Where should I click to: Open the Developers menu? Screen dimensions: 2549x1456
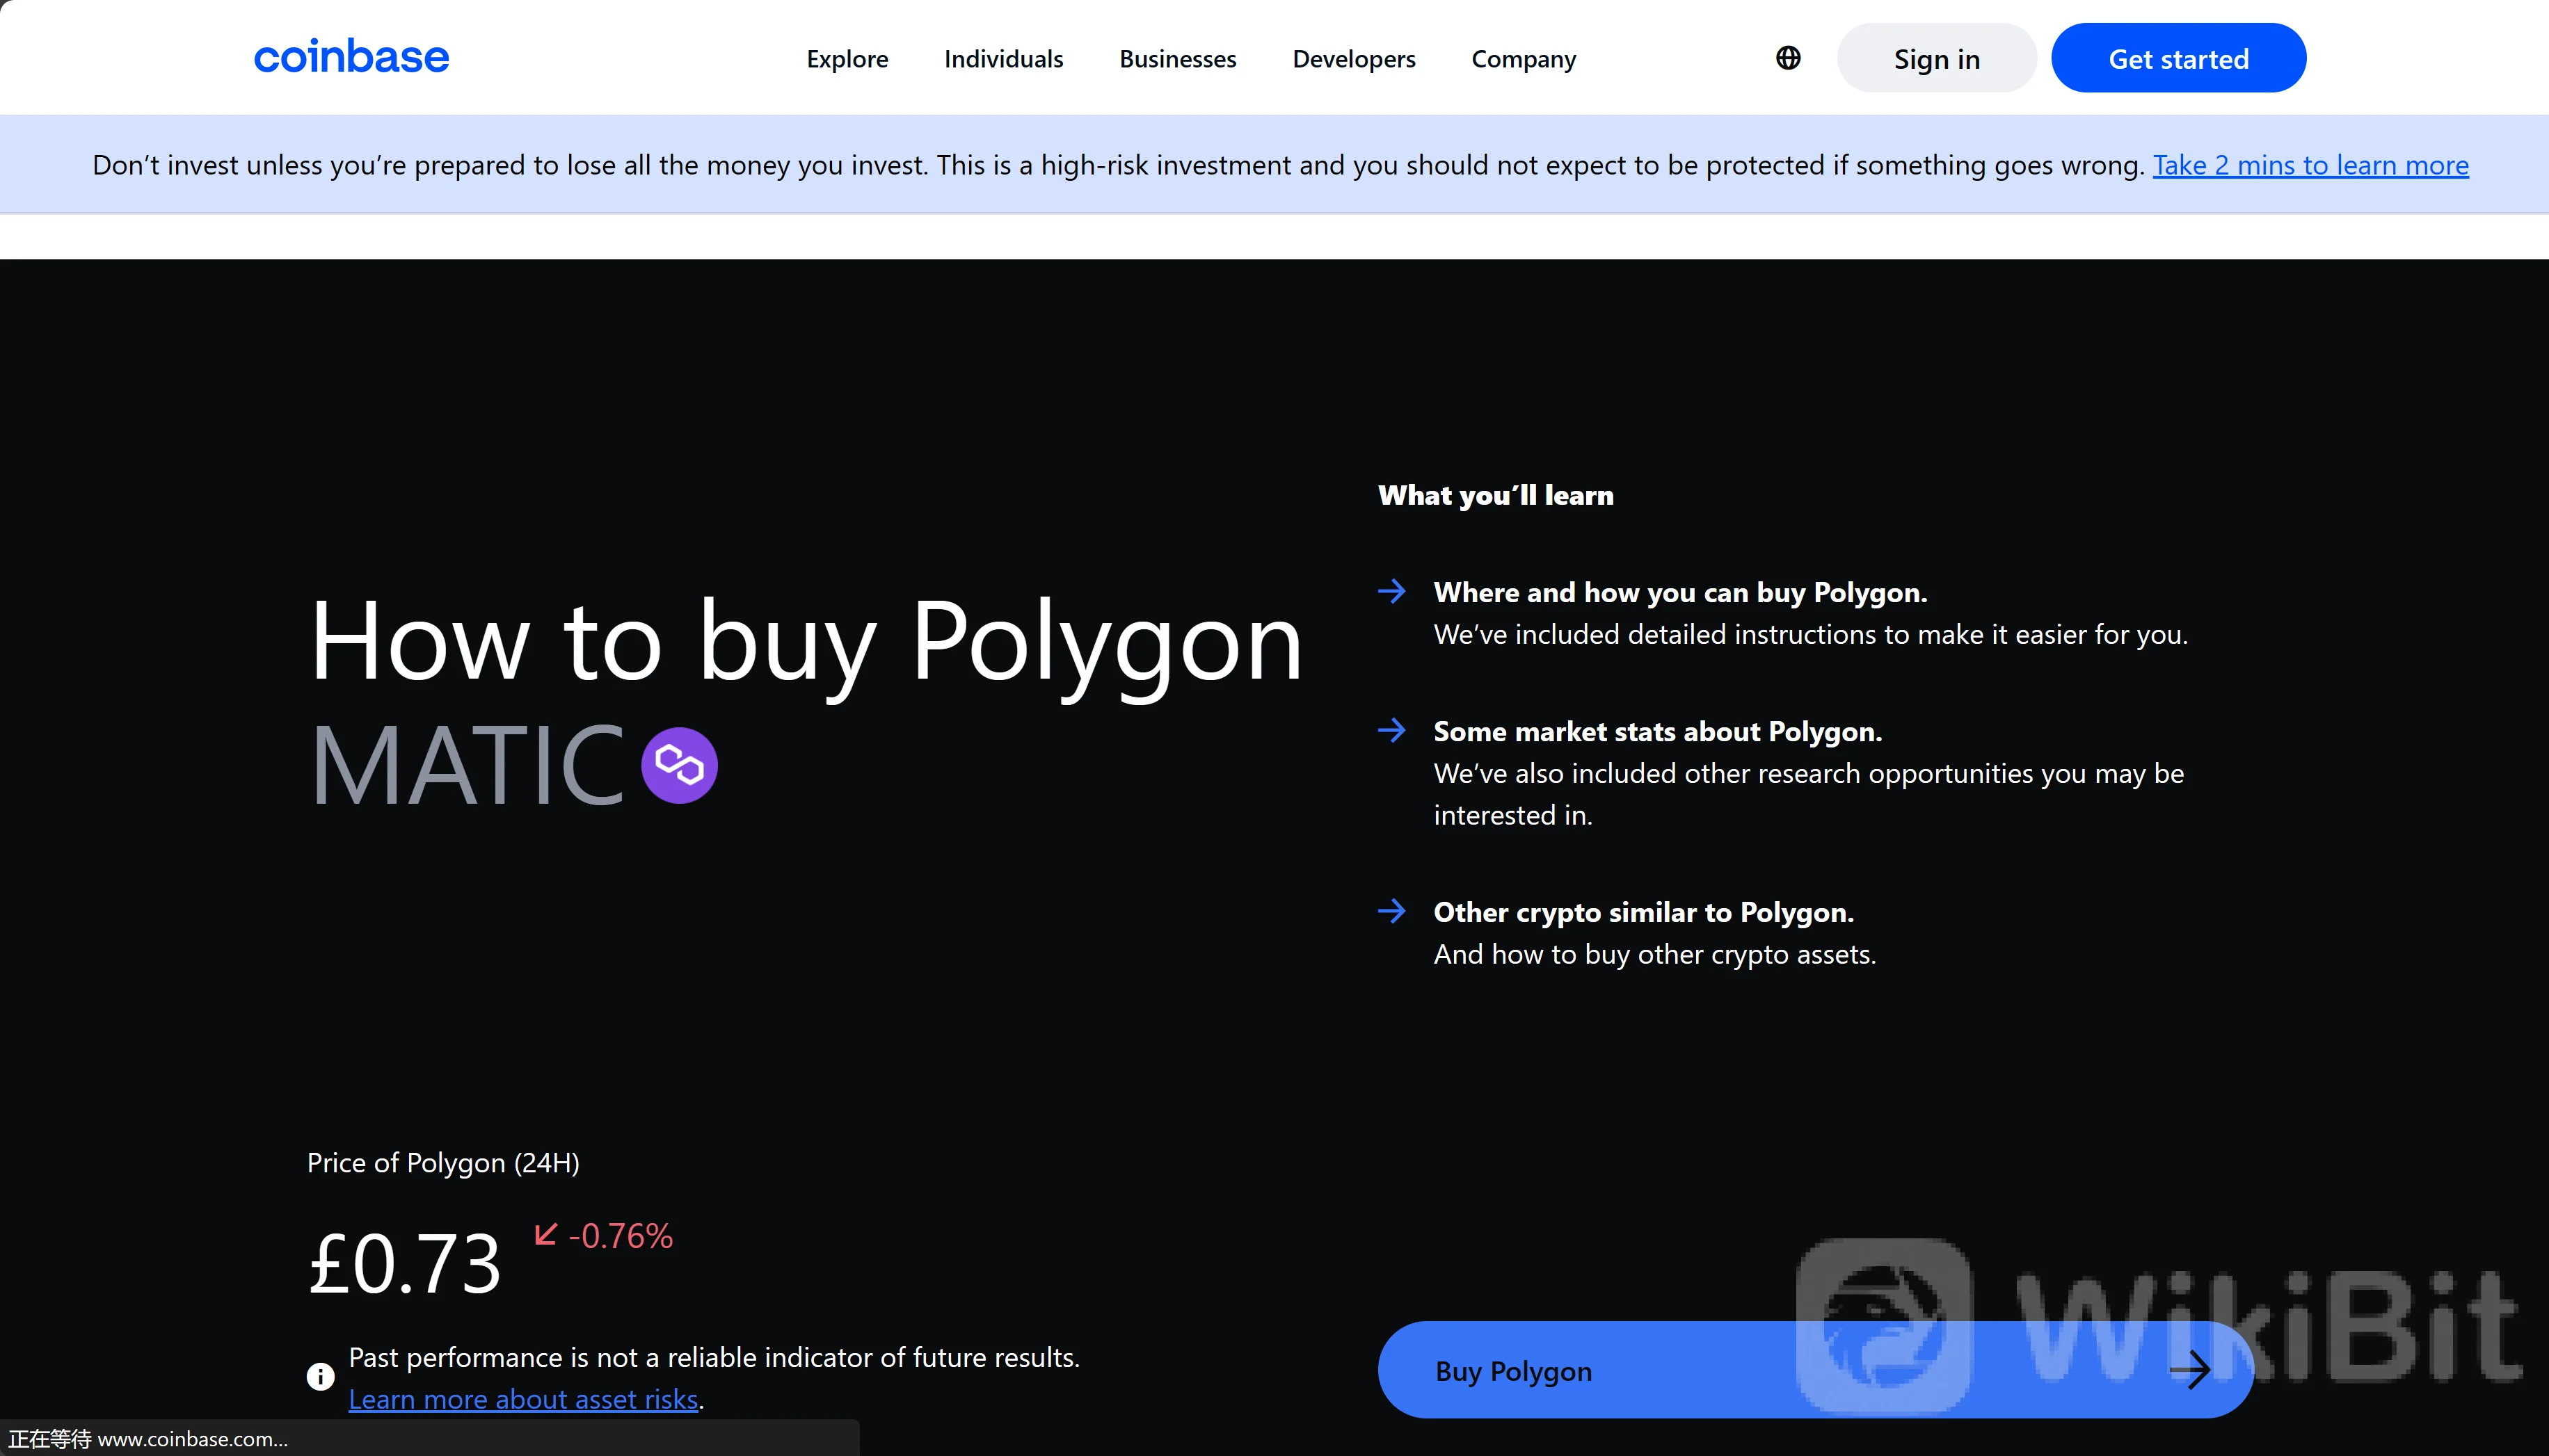pyautogui.click(x=1354, y=59)
